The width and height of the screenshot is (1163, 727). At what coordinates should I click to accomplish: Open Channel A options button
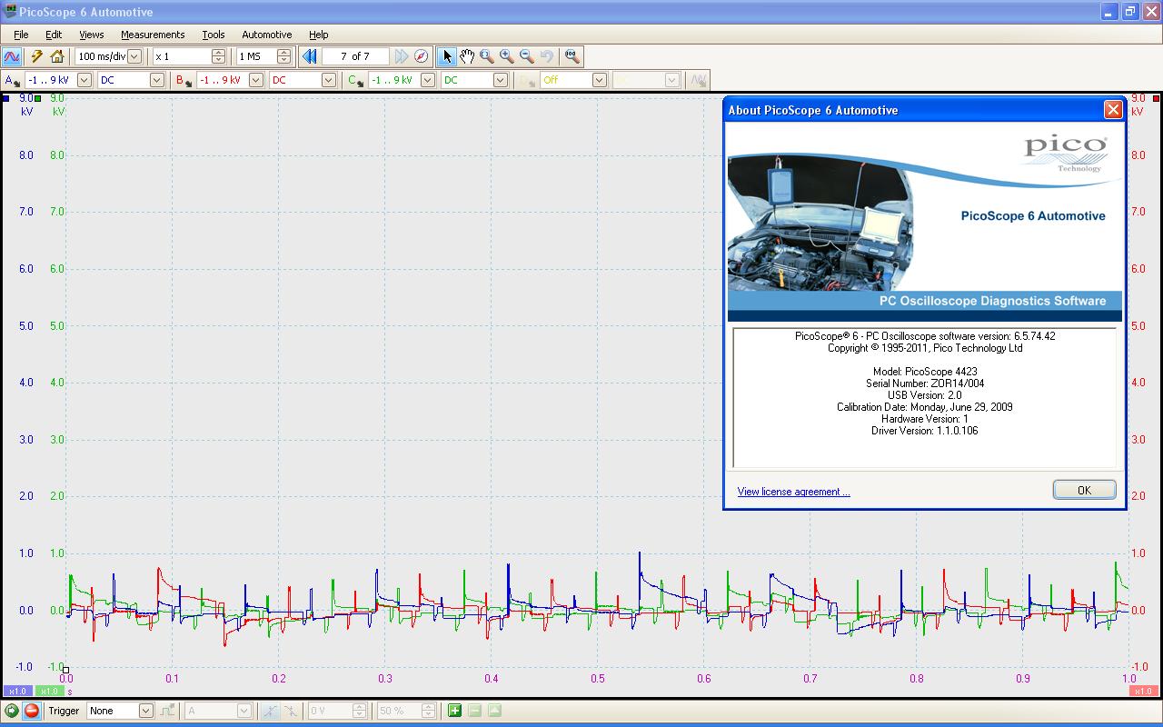pos(12,80)
